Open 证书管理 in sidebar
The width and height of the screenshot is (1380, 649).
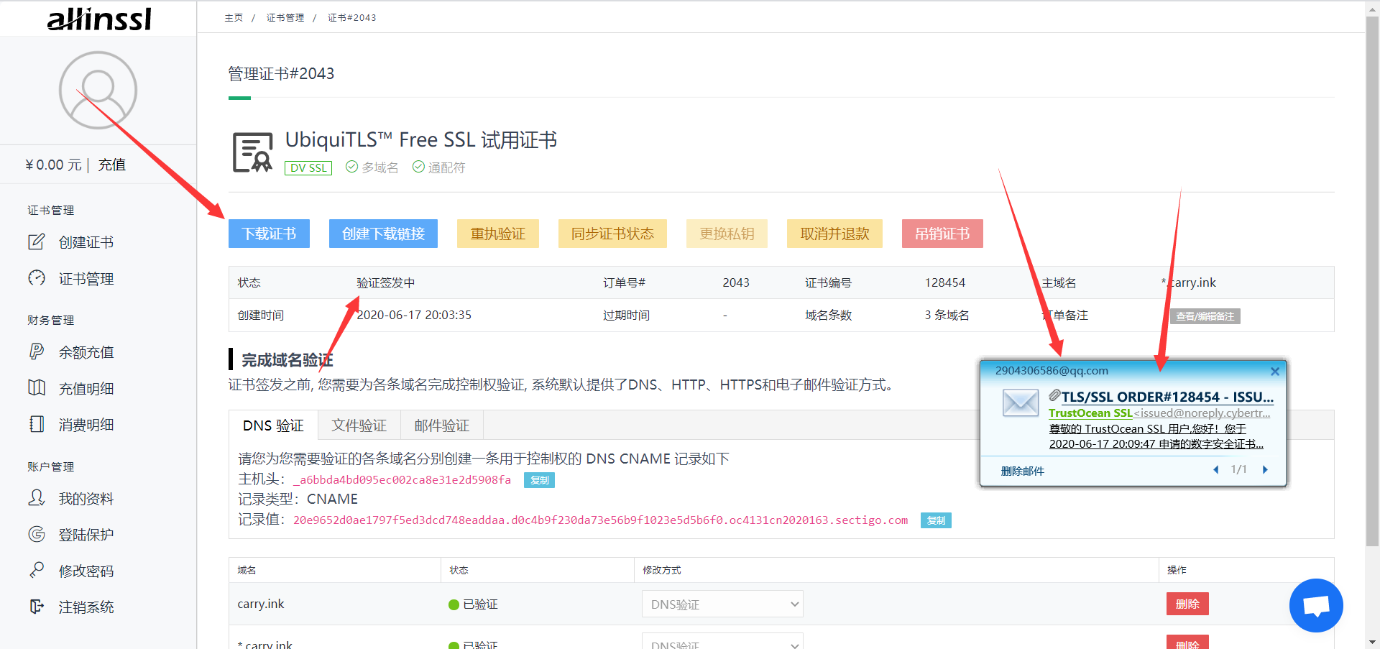pyautogui.click(x=86, y=278)
